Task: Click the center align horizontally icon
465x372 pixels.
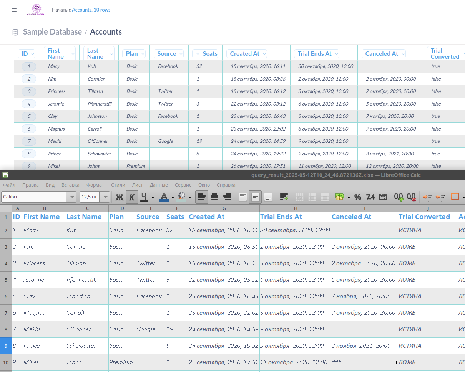Action: click(214, 197)
